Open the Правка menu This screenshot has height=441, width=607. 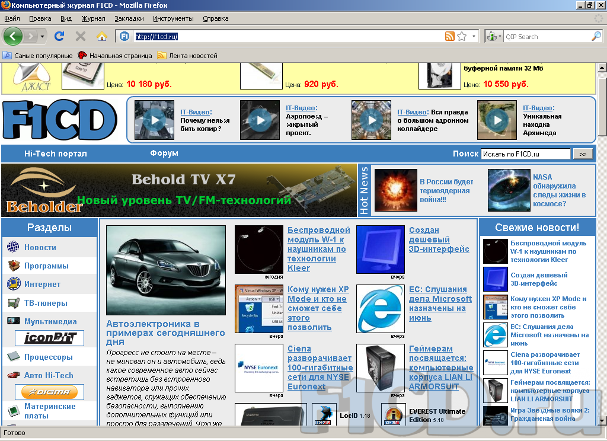40,18
